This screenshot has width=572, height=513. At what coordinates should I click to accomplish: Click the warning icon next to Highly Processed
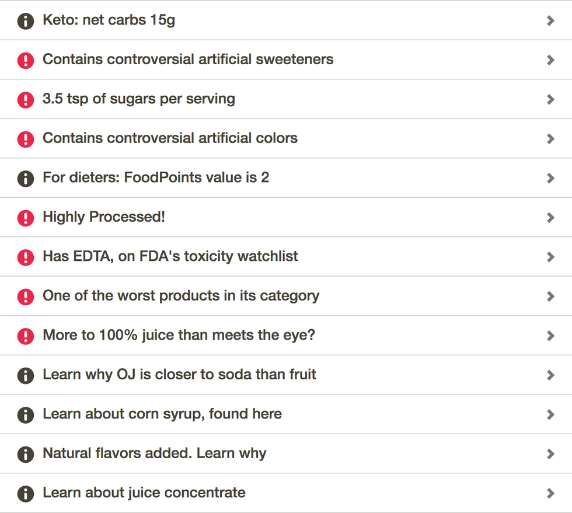[x=26, y=218]
